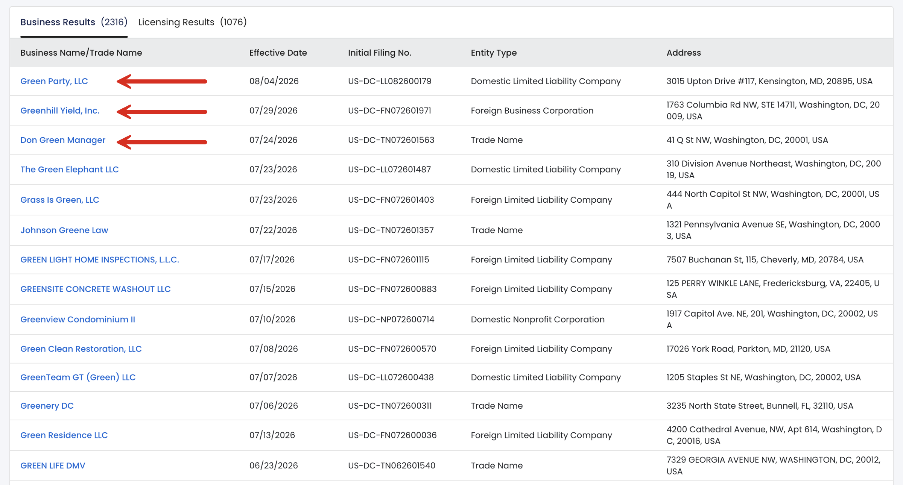903x485 pixels.
Task: Select the 07/13/2026 effective date
Action: (272, 435)
